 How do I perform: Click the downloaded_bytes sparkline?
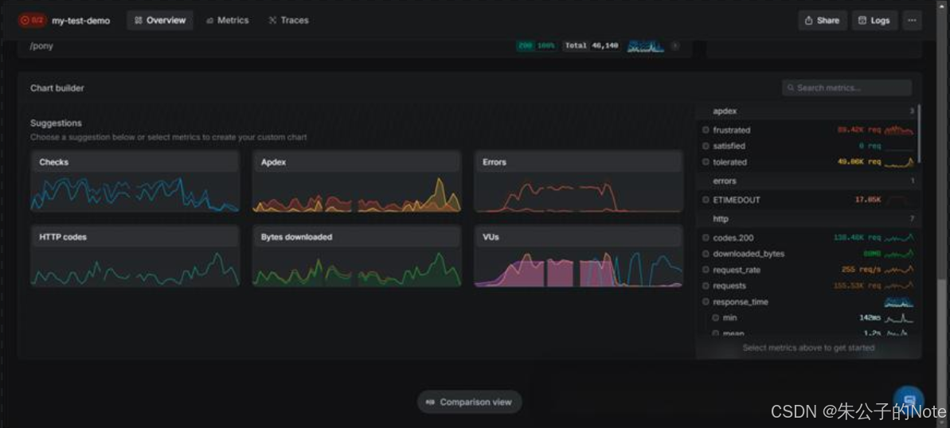pos(898,254)
